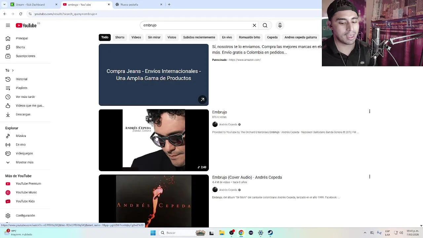Open the Chrome tab search dropdown
Screen dimensions: 423x238
tap(4, 4)
